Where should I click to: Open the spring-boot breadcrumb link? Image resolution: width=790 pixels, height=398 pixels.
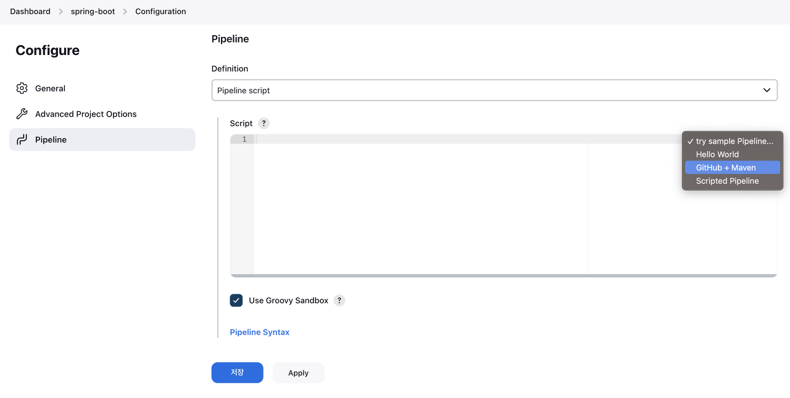93,11
